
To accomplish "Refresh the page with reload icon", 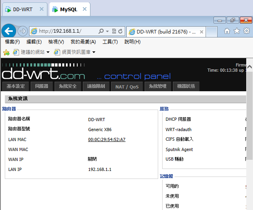I will point(120,31).
